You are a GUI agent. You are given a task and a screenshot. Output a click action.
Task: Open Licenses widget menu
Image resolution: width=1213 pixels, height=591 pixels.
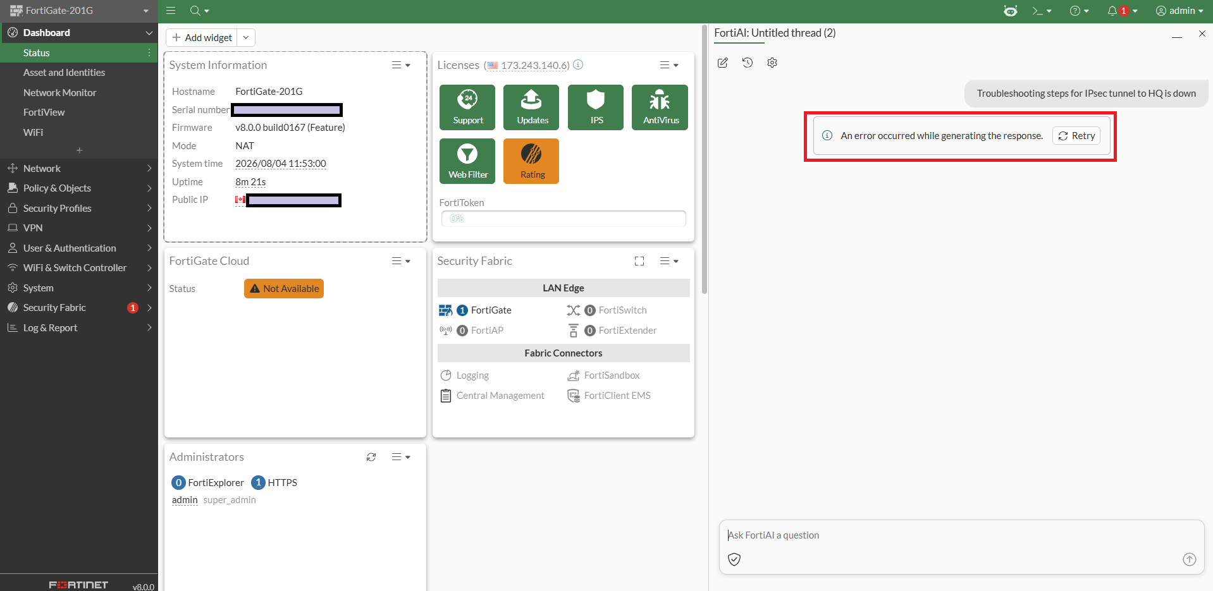coord(669,65)
